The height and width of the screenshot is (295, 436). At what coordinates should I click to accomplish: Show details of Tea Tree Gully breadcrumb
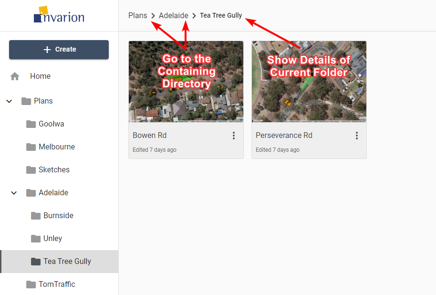(221, 15)
